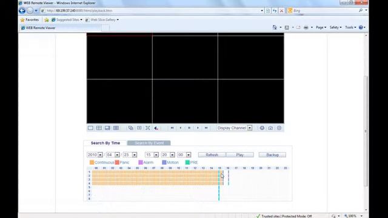Select the nine-channel grid layout icon
The width and height of the screenshot is (388, 218).
click(116, 128)
